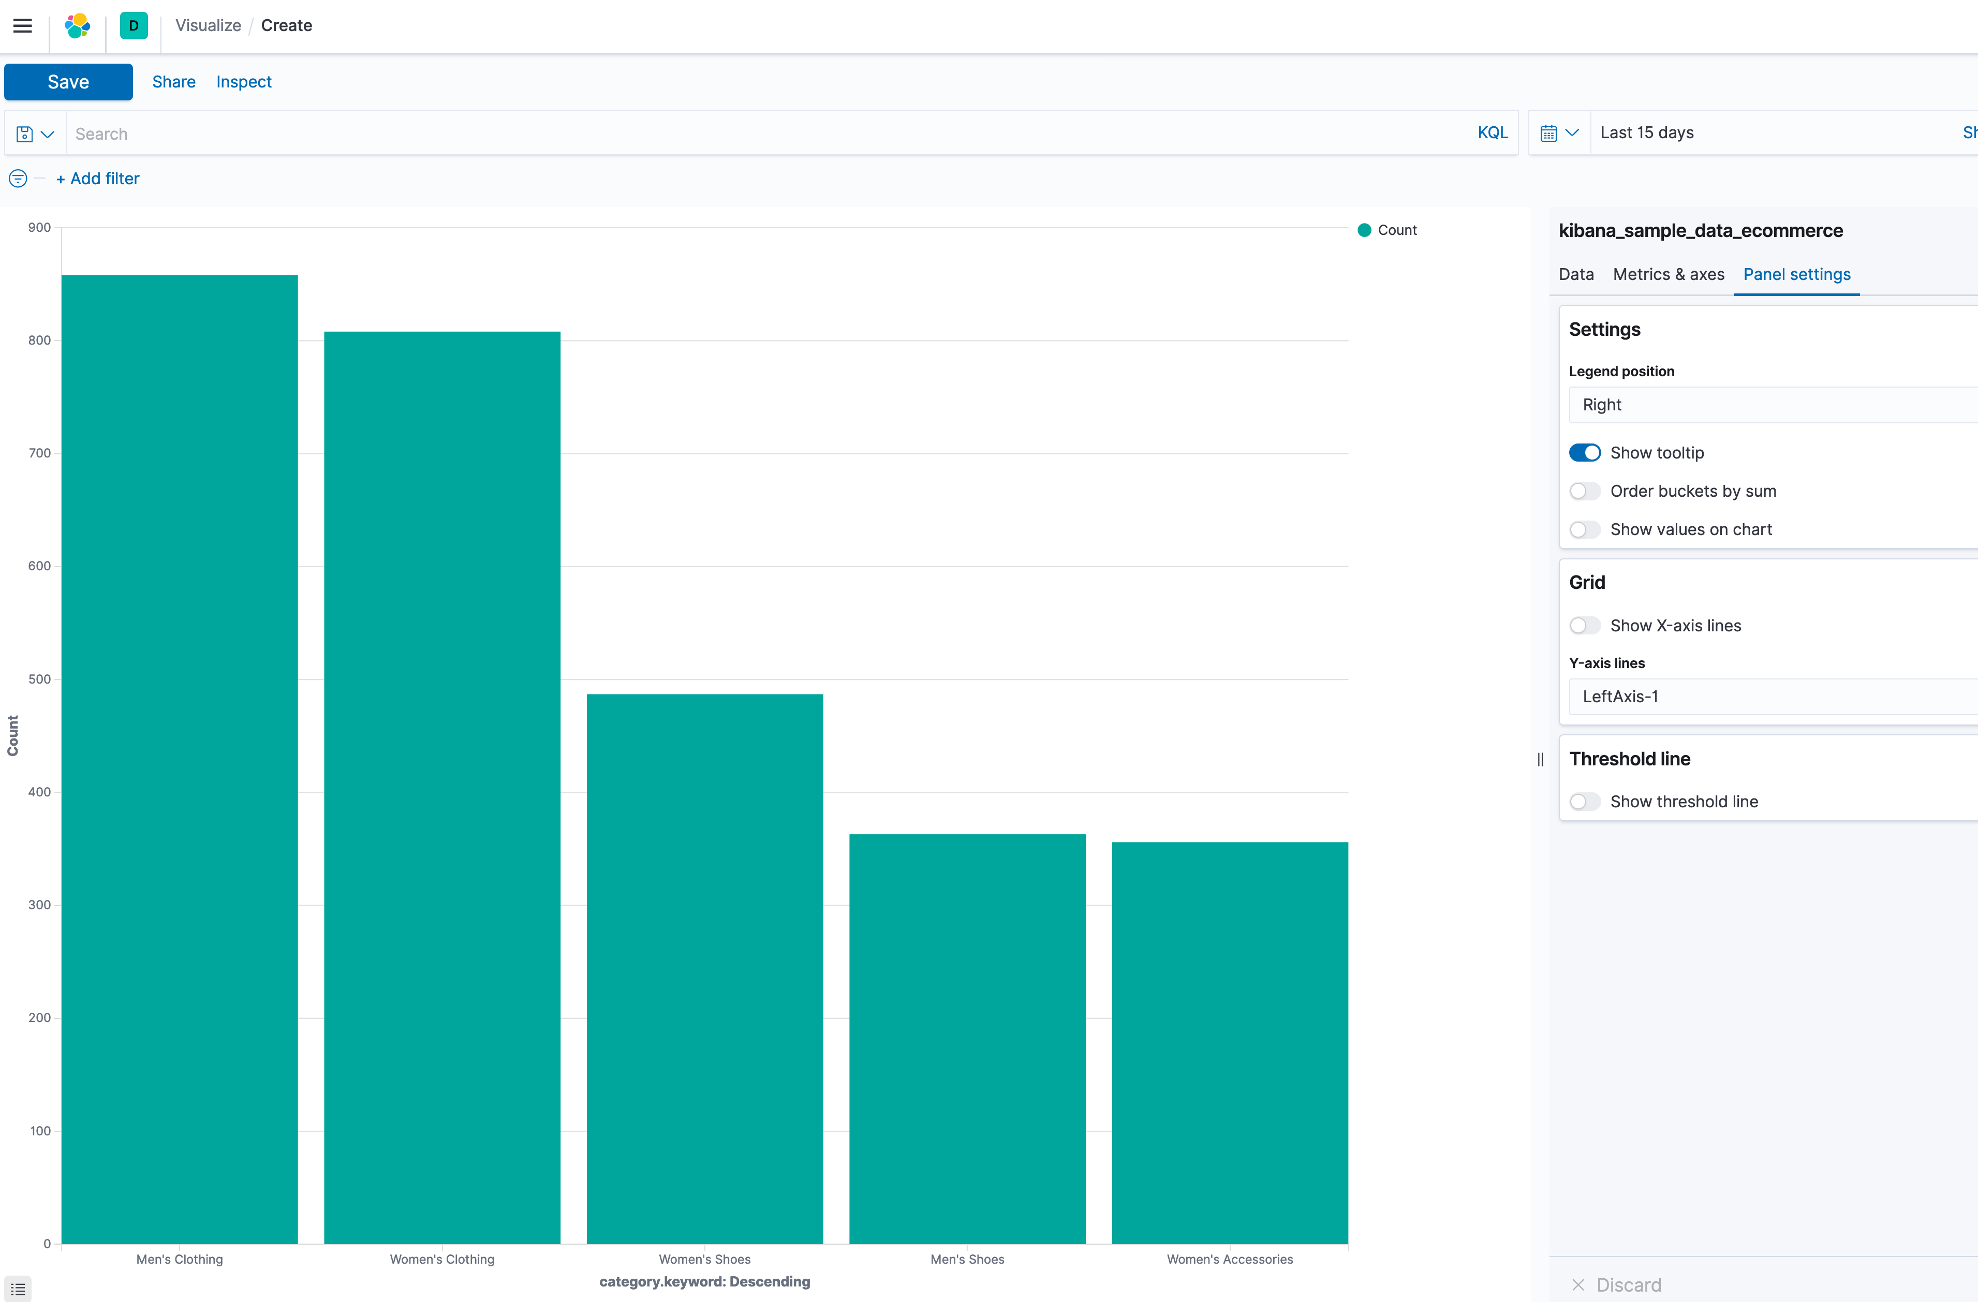This screenshot has height=1302, width=1978.
Task: Click the filter options icon
Action: point(18,179)
